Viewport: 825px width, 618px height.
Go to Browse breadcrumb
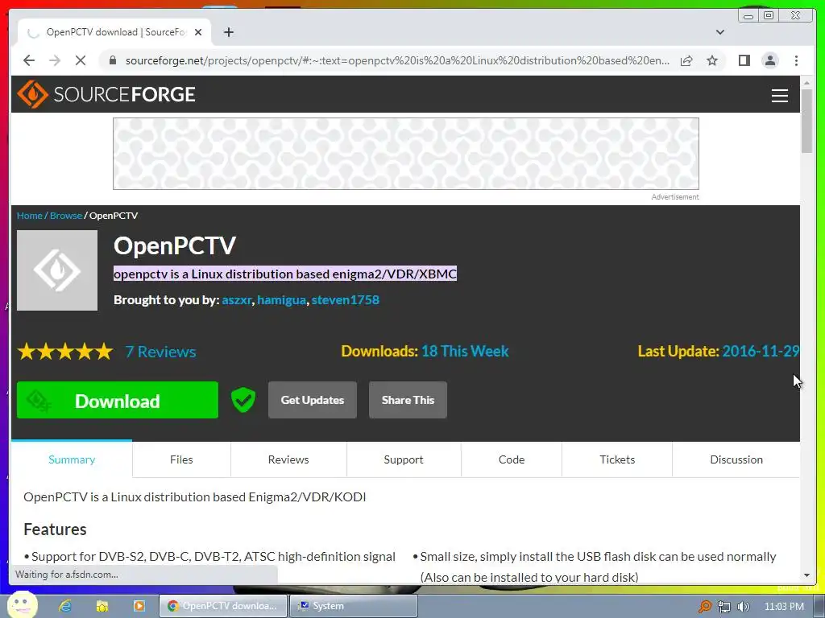[x=66, y=216]
